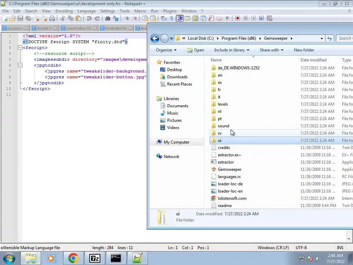This screenshot has height=265, width=353.
Task: Open Find with the binoculars icon
Action: [108, 19]
